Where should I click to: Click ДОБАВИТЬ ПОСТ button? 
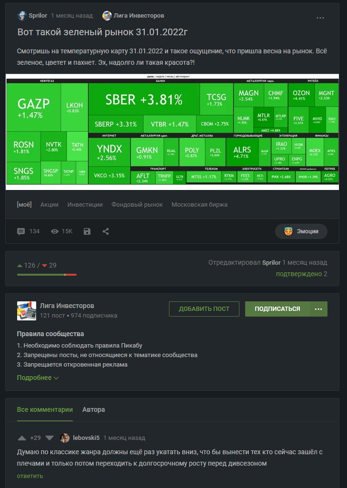[x=204, y=309]
